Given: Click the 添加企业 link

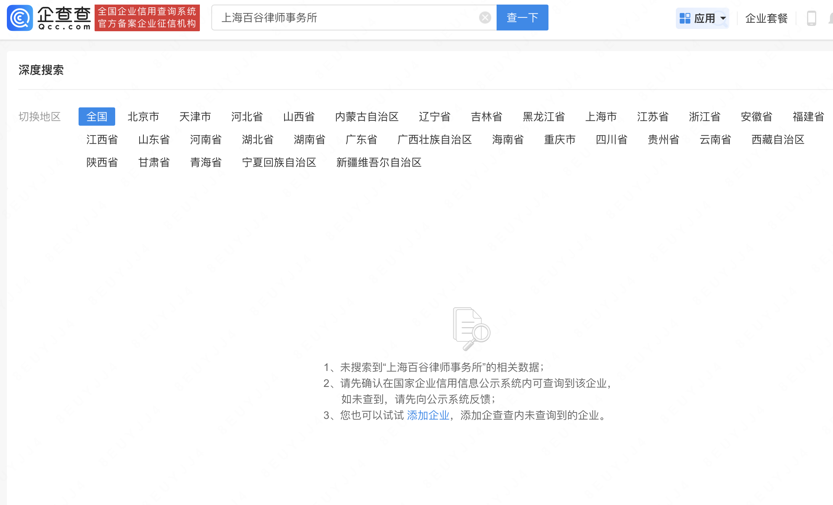Looking at the screenshot, I should (428, 415).
